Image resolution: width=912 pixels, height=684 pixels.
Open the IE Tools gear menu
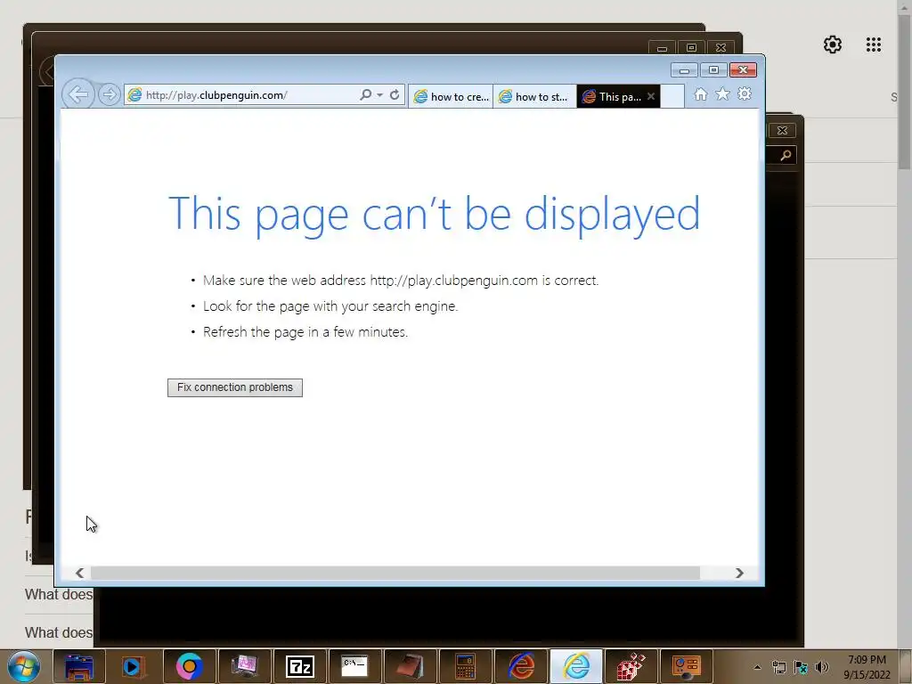click(745, 94)
